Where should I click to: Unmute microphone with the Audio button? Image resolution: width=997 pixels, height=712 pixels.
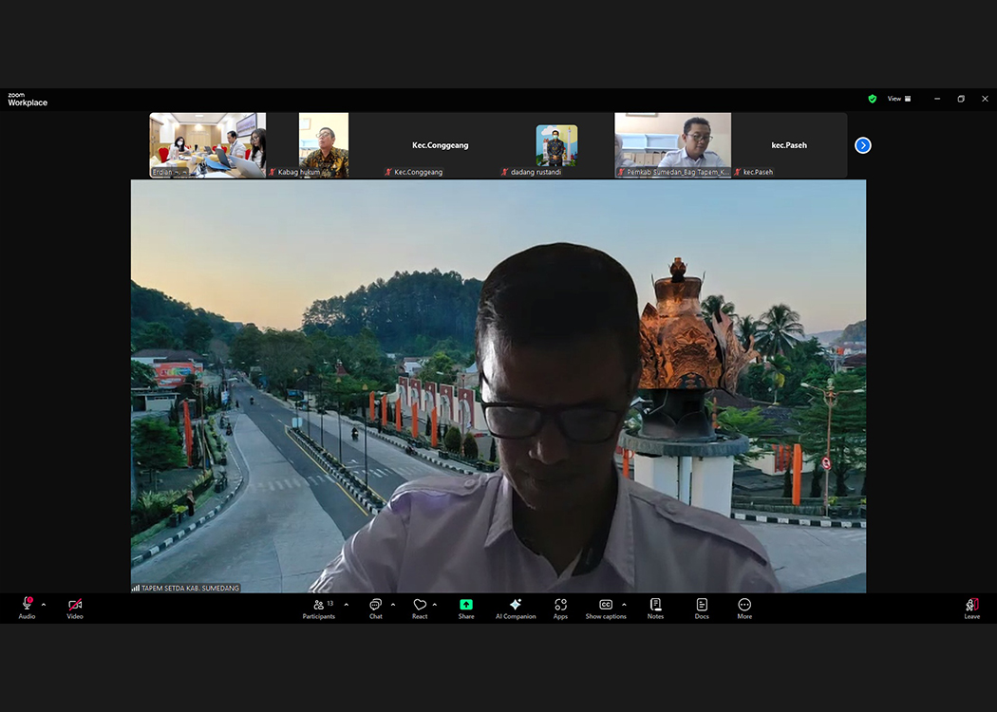(27, 608)
